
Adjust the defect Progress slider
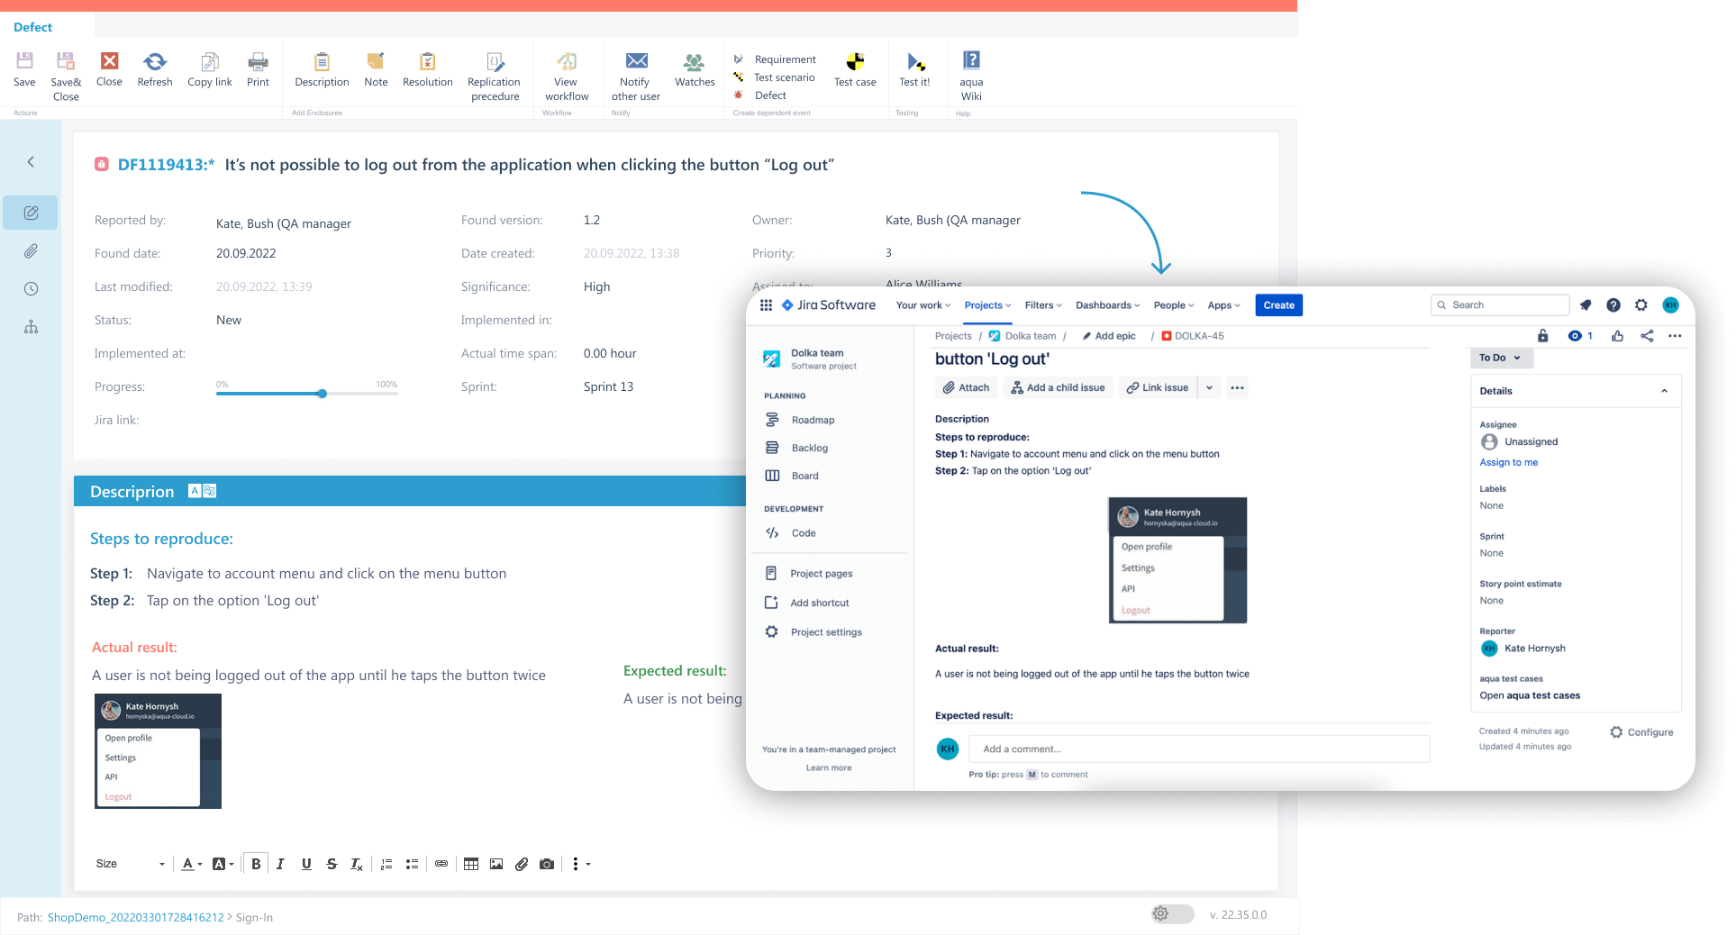point(322,394)
